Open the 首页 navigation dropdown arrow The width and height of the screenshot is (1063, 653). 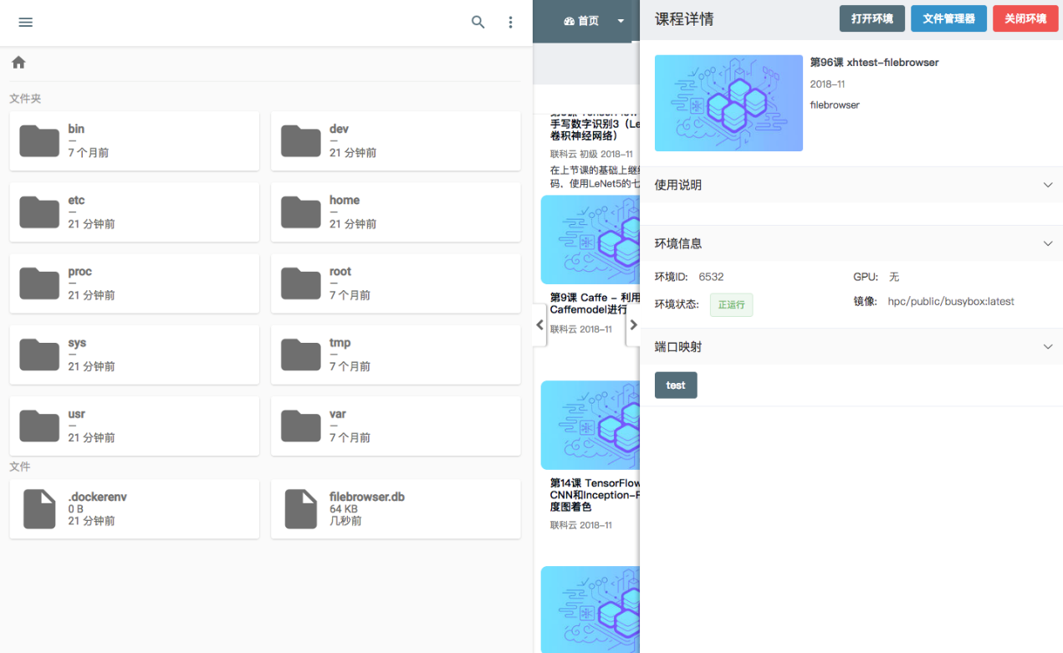(x=621, y=21)
